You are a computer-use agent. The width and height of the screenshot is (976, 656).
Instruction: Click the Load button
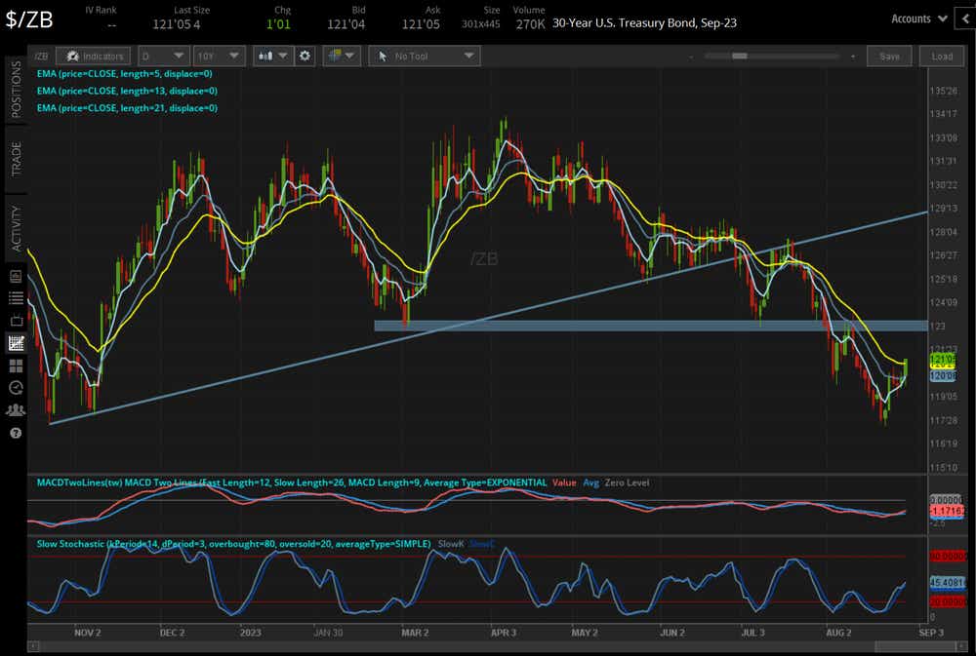pyautogui.click(x=942, y=56)
